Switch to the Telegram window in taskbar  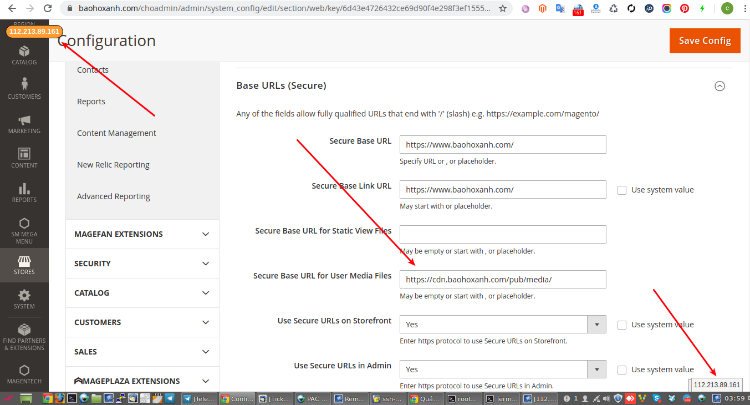[199, 398]
